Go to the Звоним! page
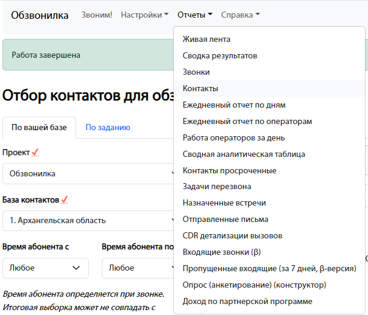This screenshot has width=368, height=315. point(97,15)
